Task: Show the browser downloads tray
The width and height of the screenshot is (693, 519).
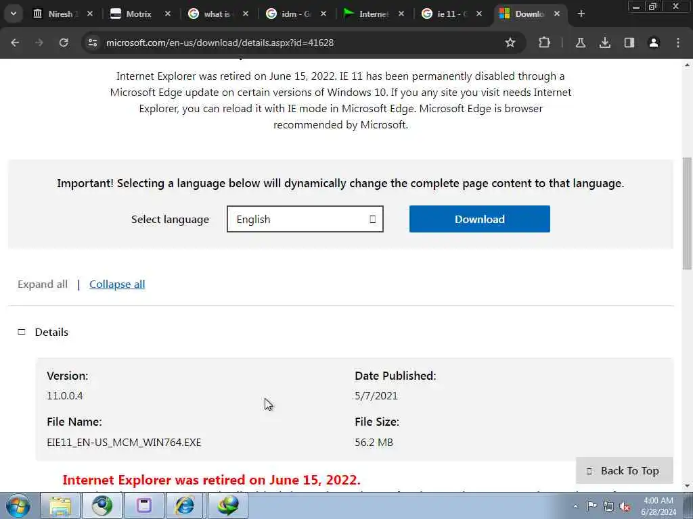Action: coord(604,43)
